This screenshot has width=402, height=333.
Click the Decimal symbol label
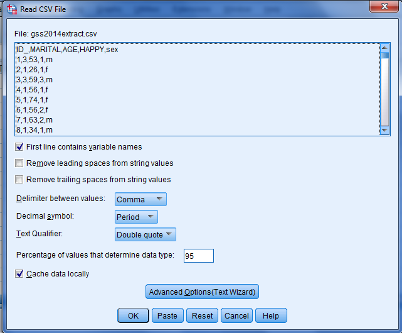[45, 216]
